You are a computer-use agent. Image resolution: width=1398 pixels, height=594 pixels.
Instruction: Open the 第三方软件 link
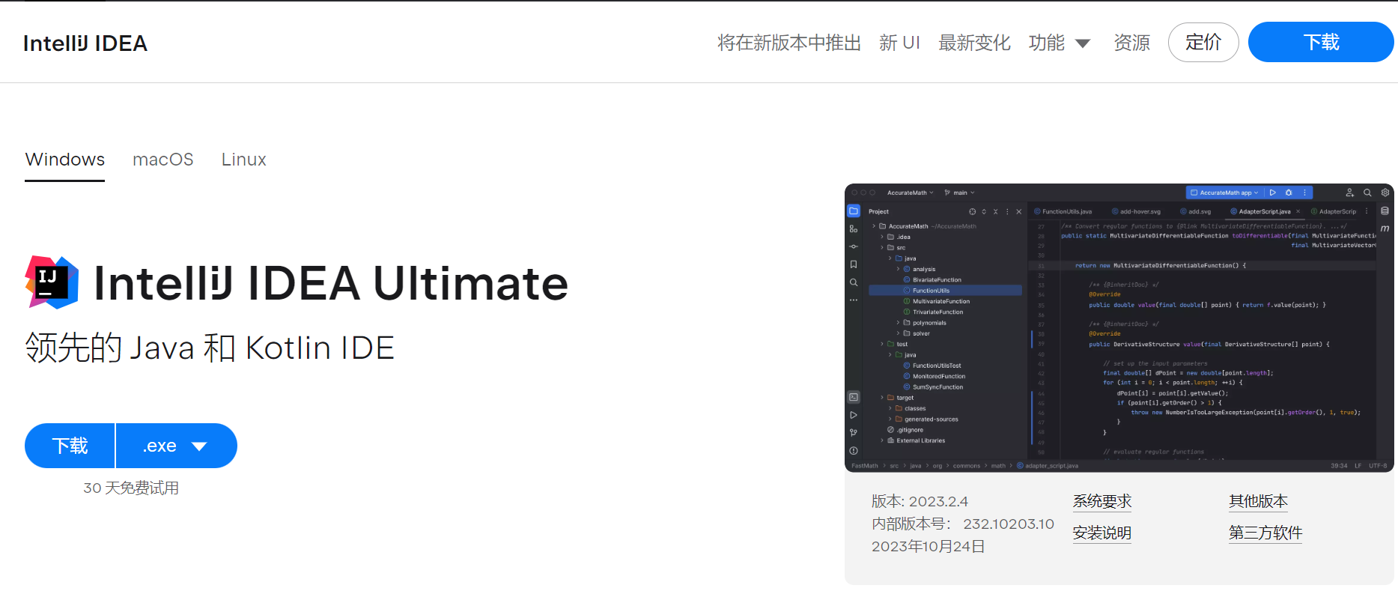pyautogui.click(x=1265, y=533)
